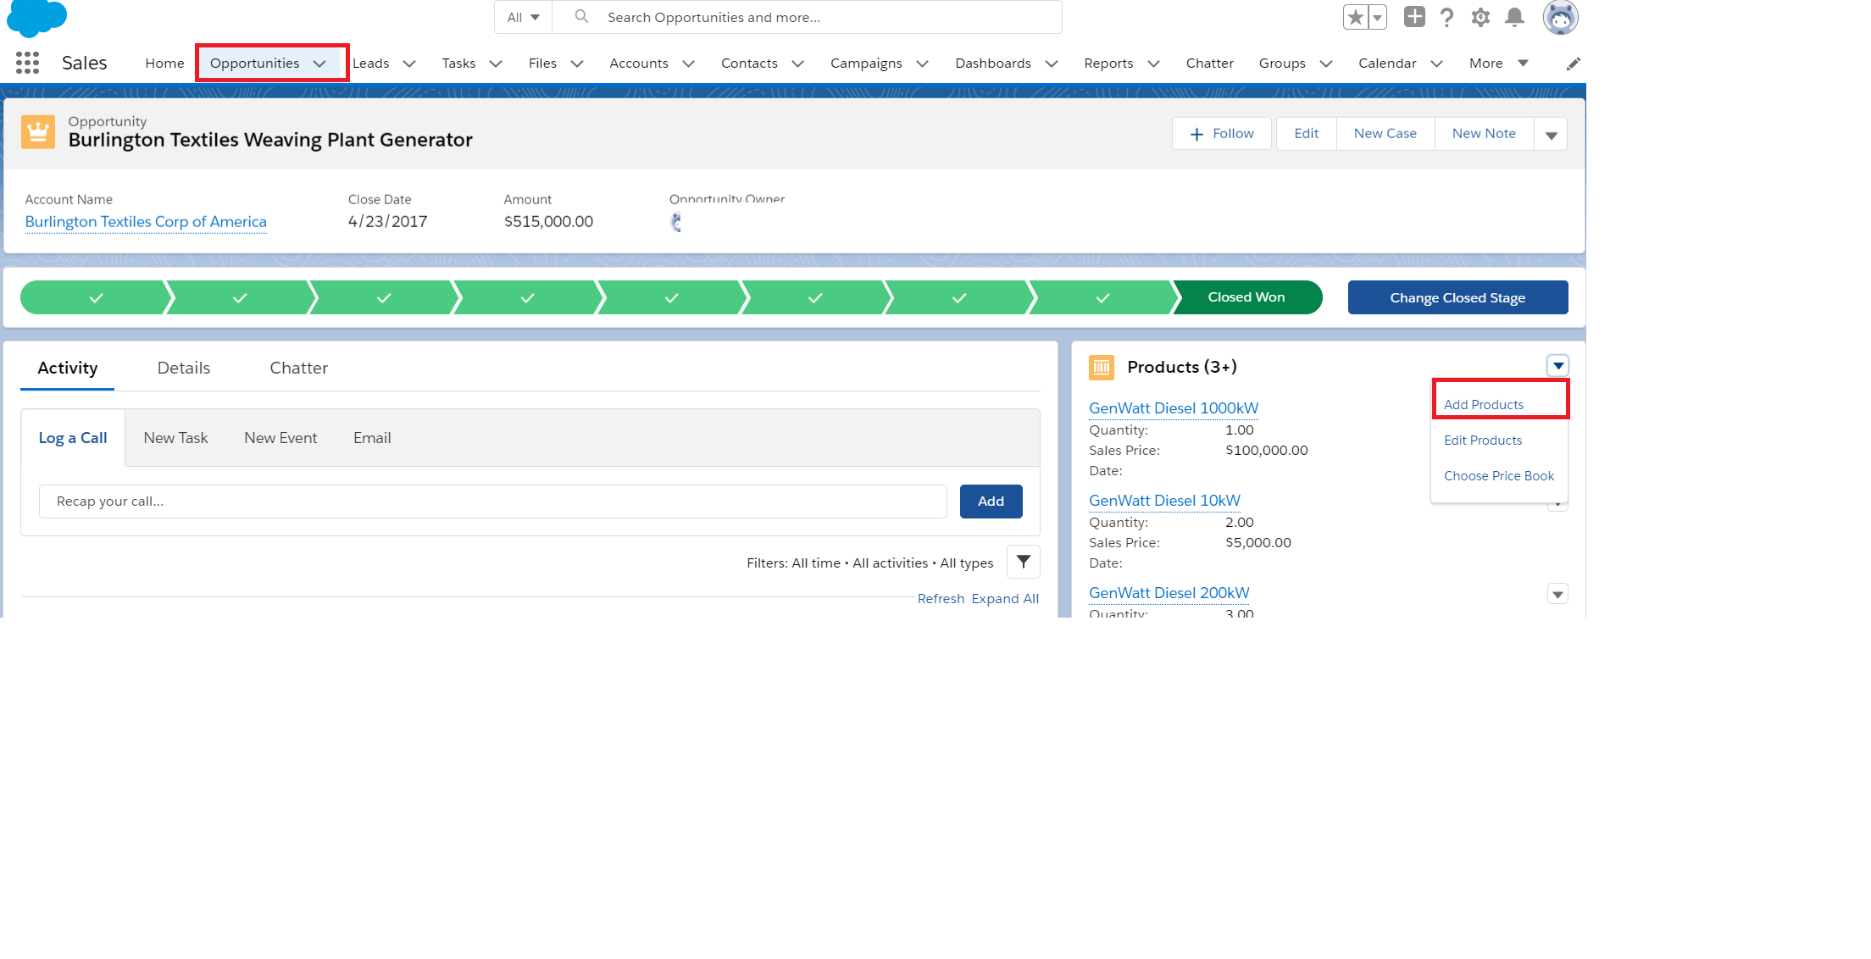The image size is (1871, 959).
Task: Expand GenWatt Diesel 200kW row actions arrow
Action: coord(1557,594)
